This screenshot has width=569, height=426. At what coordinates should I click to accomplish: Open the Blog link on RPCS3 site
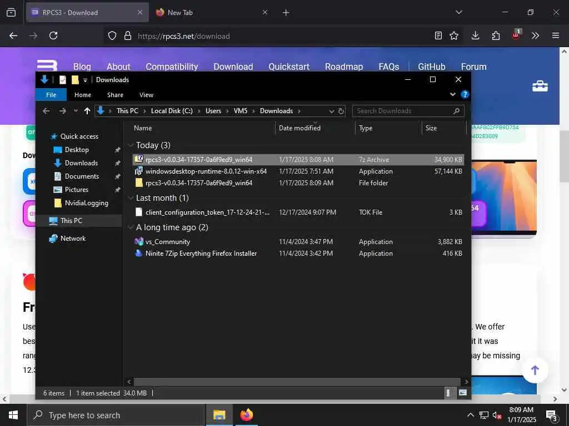click(x=82, y=67)
